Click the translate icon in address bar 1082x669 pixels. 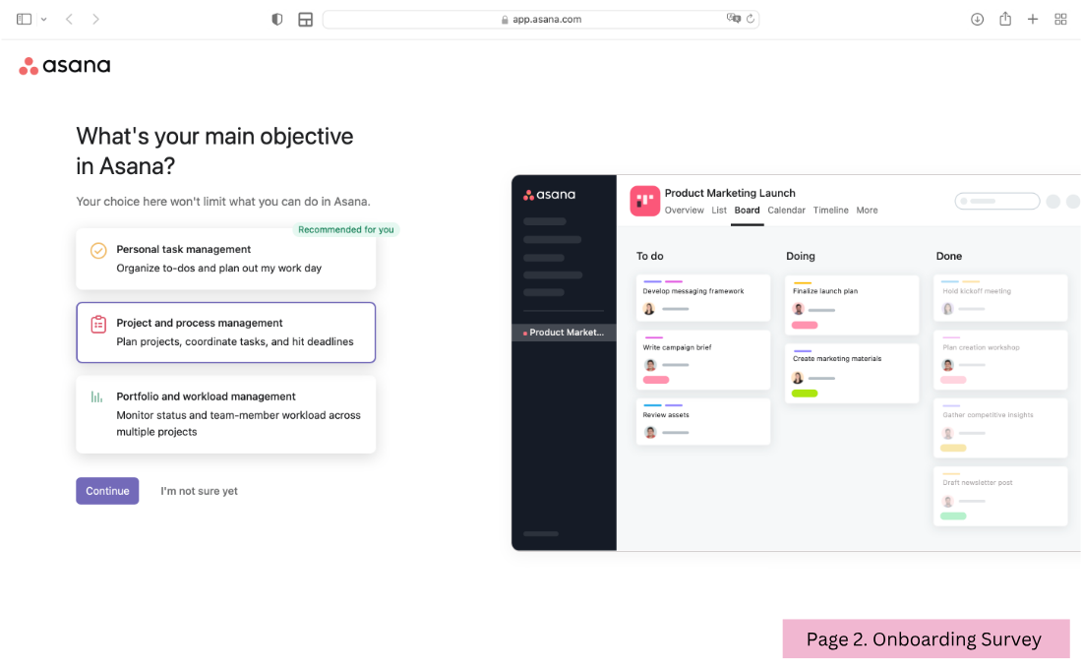(733, 19)
